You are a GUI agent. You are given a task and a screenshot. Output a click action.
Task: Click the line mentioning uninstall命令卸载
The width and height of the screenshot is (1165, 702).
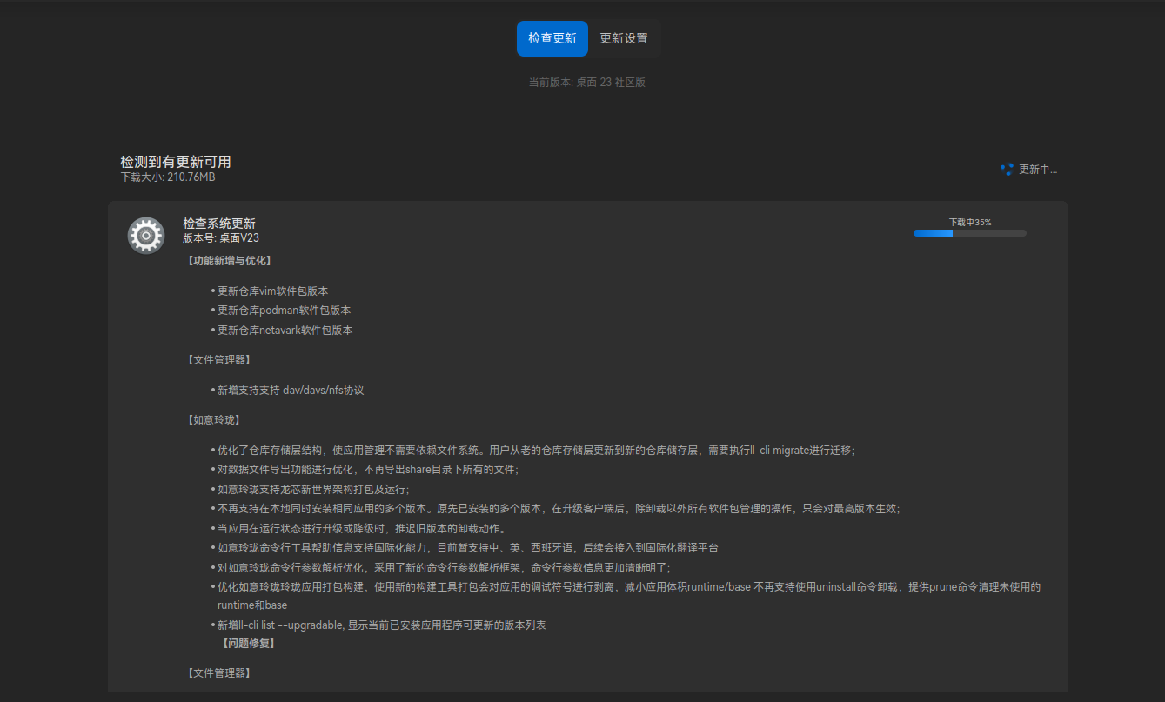click(629, 596)
